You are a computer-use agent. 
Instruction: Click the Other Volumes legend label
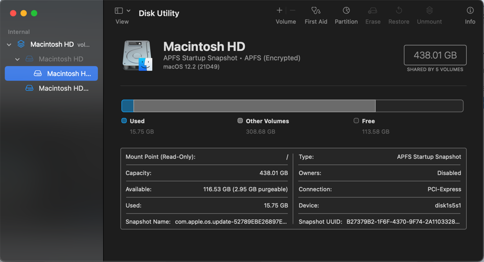coord(267,121)
